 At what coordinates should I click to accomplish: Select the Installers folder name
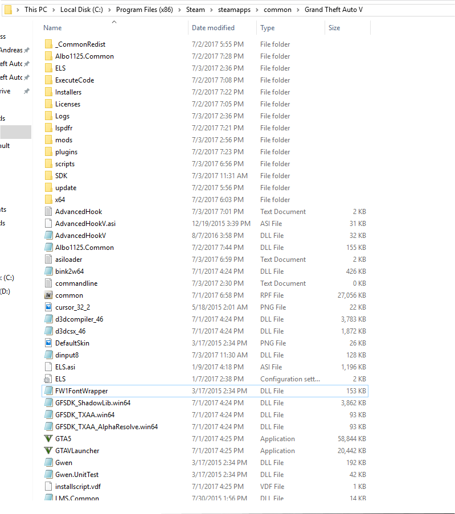coord(68,92)
